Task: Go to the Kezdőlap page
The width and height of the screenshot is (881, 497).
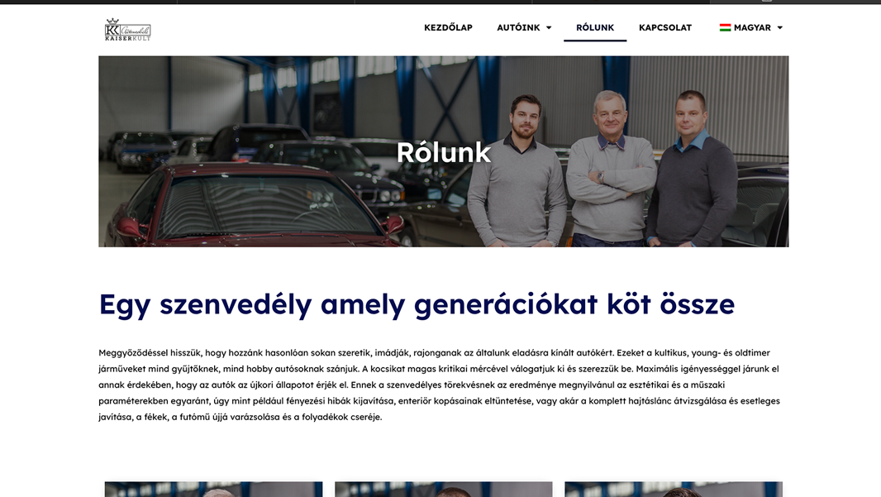Action: tap(448, 27)
